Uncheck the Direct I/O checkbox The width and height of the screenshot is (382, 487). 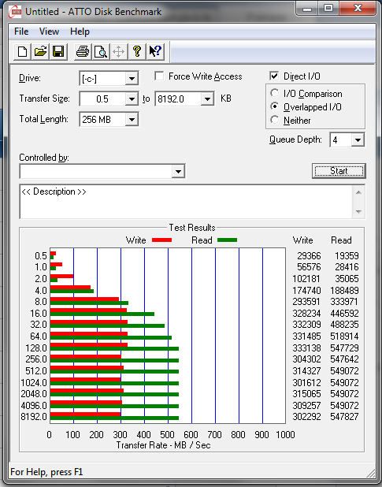(274, 76)
